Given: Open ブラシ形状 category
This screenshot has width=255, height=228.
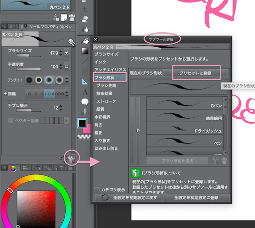Looking at the screenshot, I should pyautogui.click(x=110, y=77).
